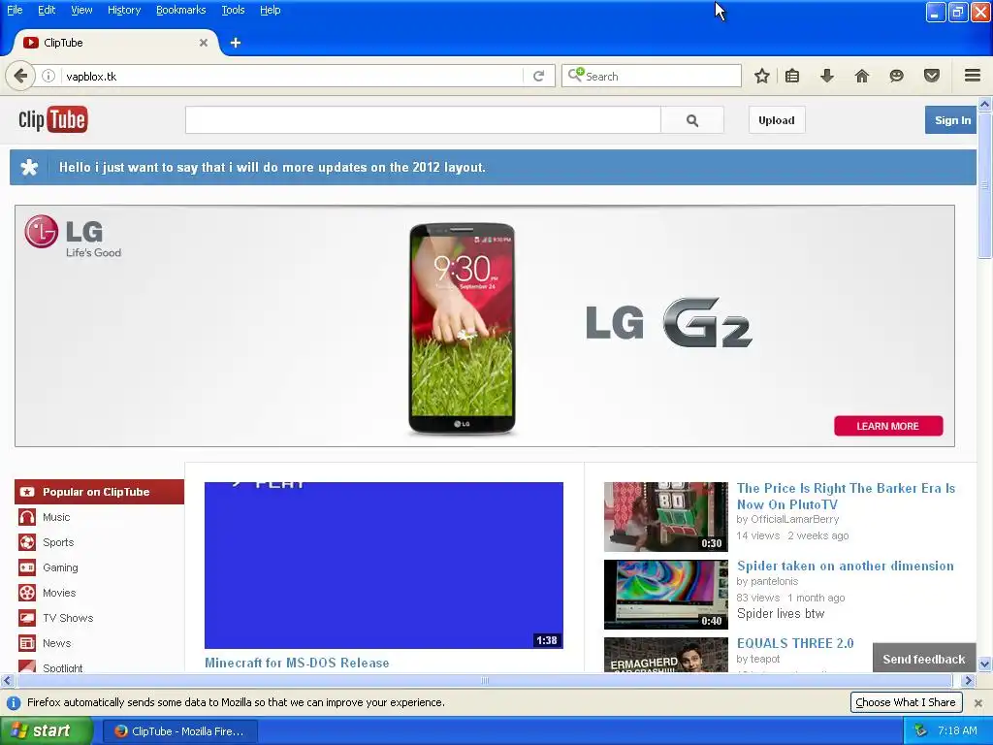
Task: Click ClipTube - Mozilla Firefox taskbar button
Action: [x=180, y=731]
